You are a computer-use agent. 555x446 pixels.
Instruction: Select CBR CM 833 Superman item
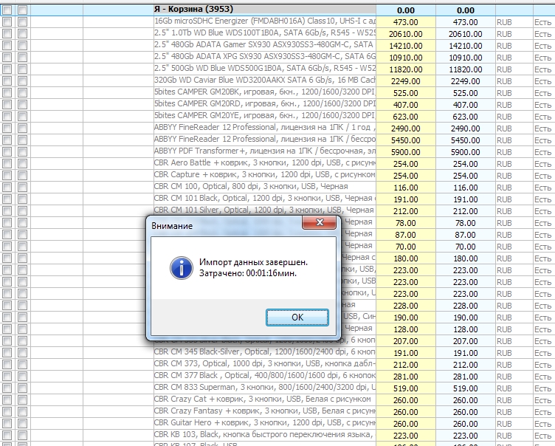265,387
